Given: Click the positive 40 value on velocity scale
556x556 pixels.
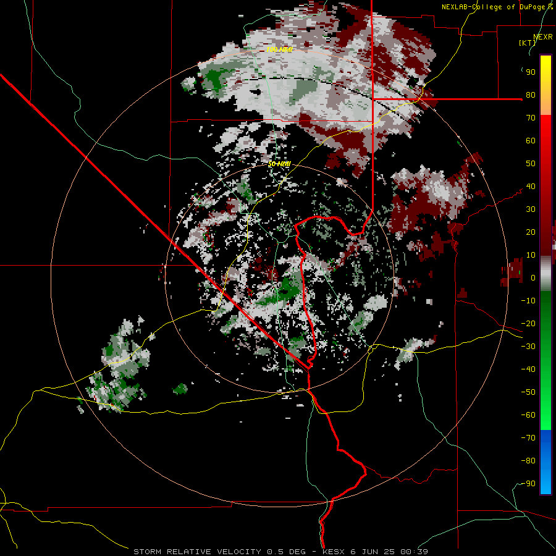Looking at the screenshot, I should [x=531, y=186].
